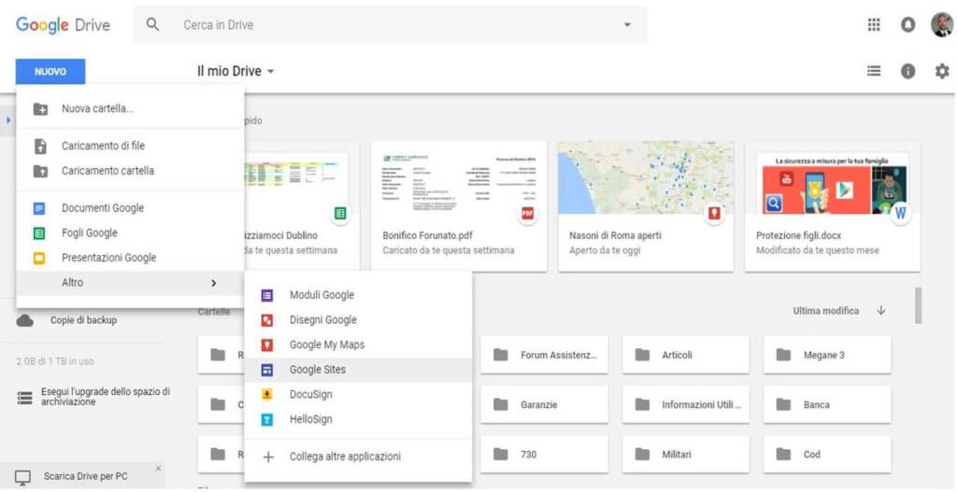This screenshot has width=957, height=492.
Task: Select Caricamento di file entry
Action: [130, 147]
